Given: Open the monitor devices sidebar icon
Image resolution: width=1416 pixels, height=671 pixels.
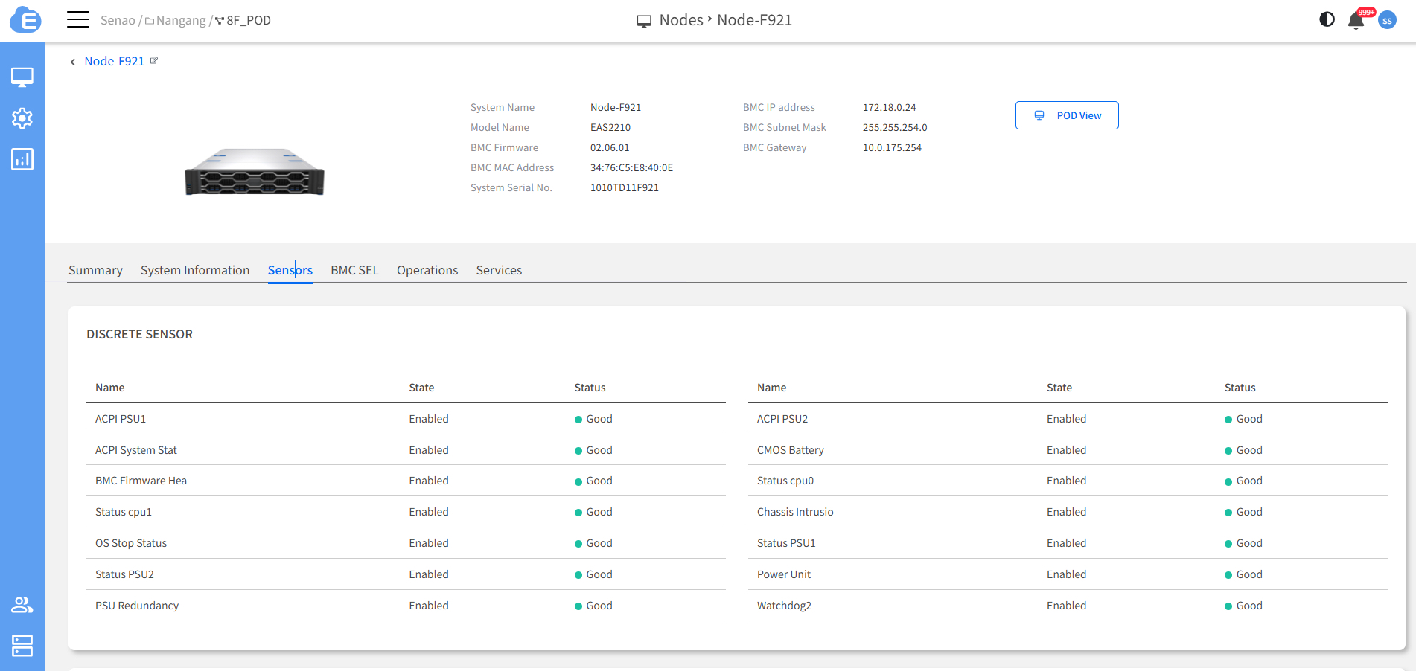Looking at the screenshot, I should (22, 77).
